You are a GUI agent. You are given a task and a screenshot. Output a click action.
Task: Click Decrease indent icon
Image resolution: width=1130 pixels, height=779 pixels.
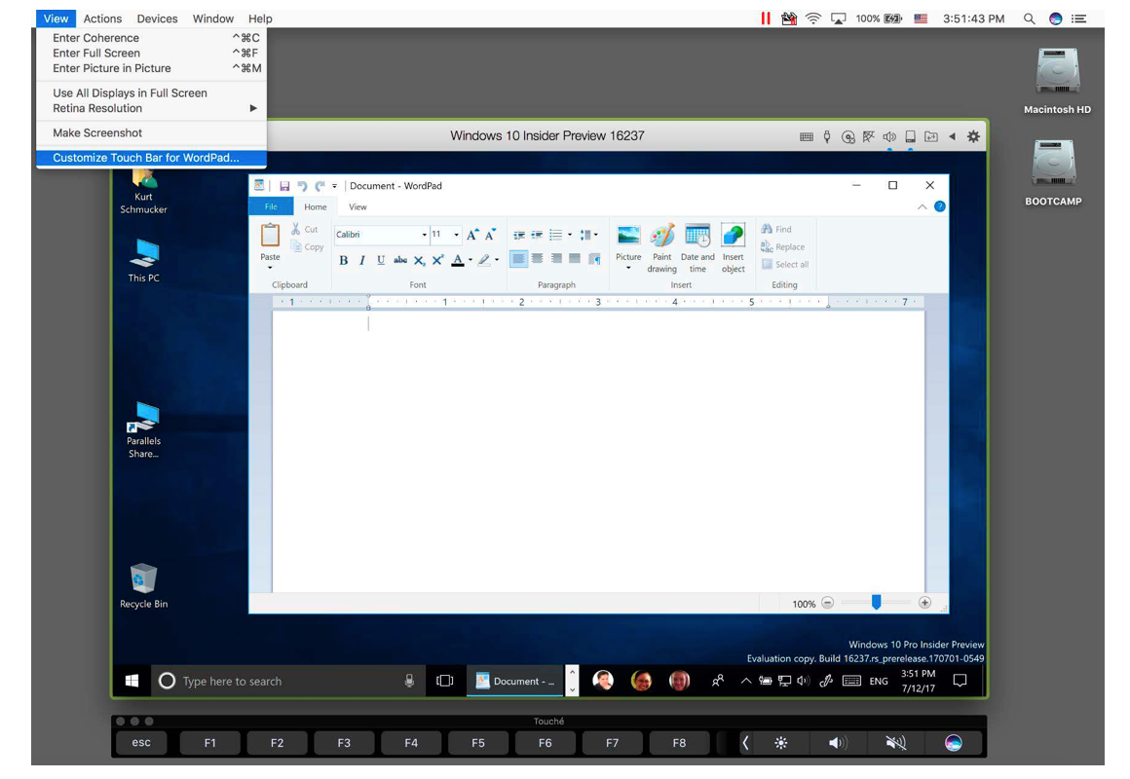(519, 235)
